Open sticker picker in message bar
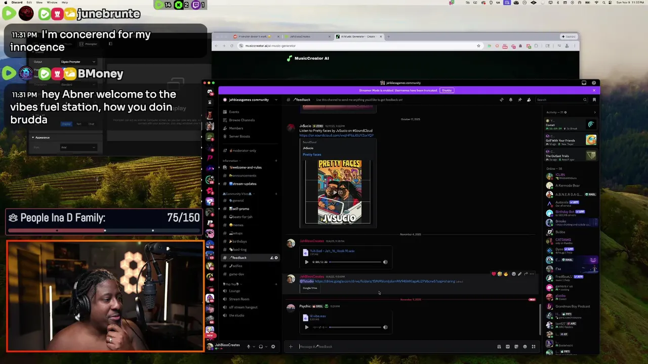Image resolution: width=648 pixels, height=364 pixels. 516,346
